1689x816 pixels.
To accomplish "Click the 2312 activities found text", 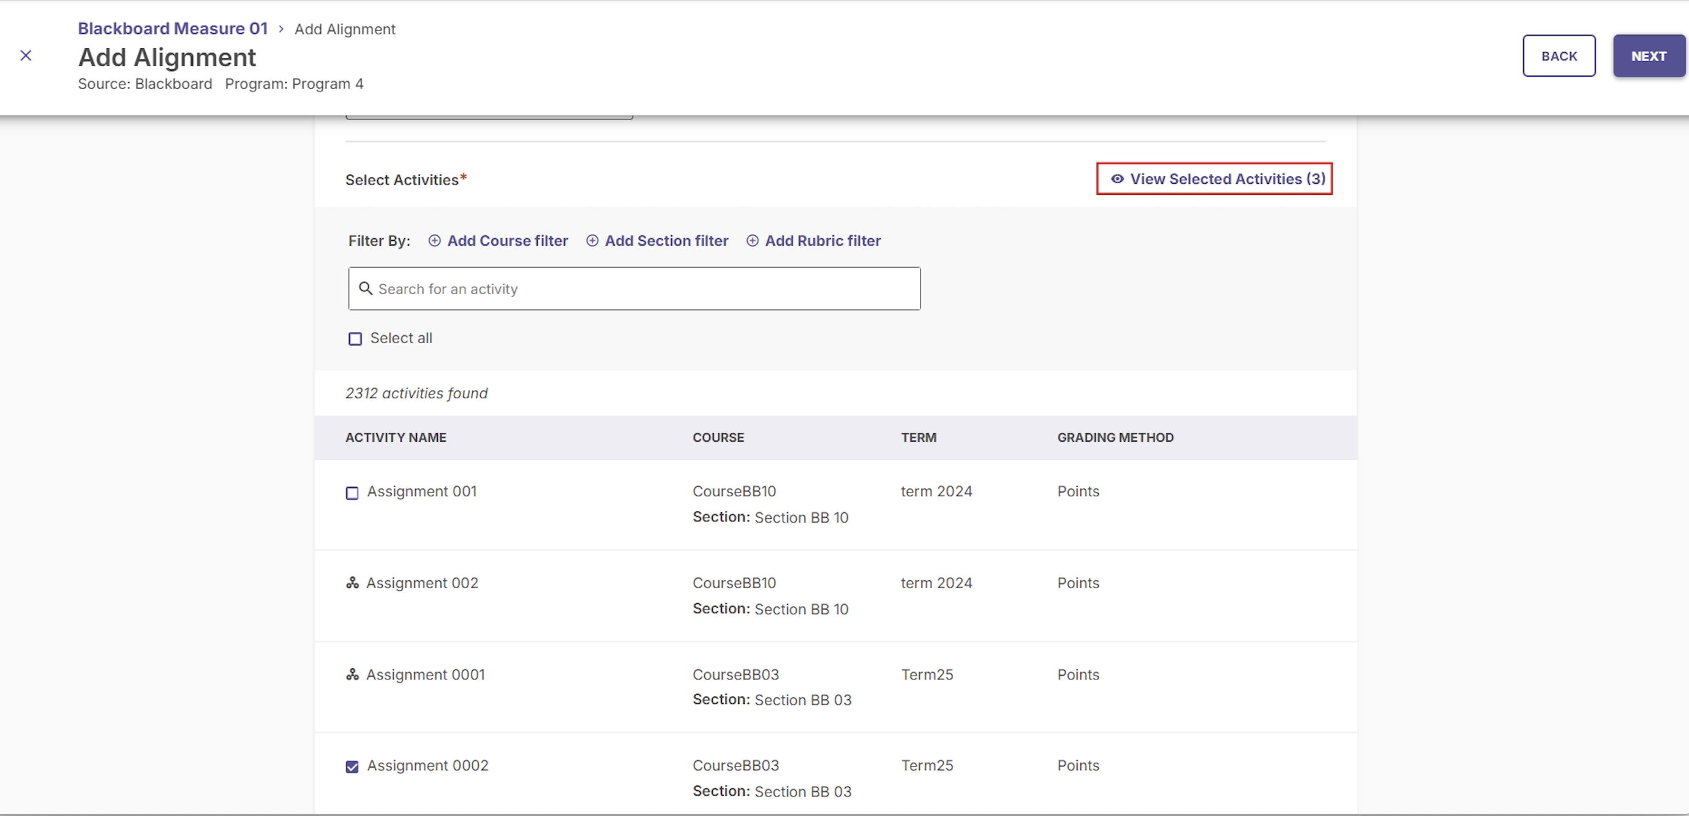I will tap(416, 393).
